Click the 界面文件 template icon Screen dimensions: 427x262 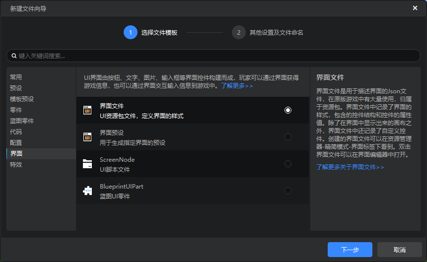point(87,110)
